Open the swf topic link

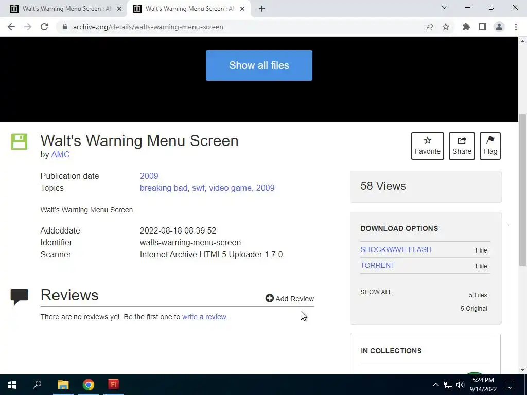click(198, 188)
